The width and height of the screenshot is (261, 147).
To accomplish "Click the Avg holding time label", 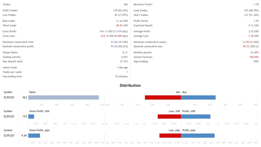I will point(12,76).
